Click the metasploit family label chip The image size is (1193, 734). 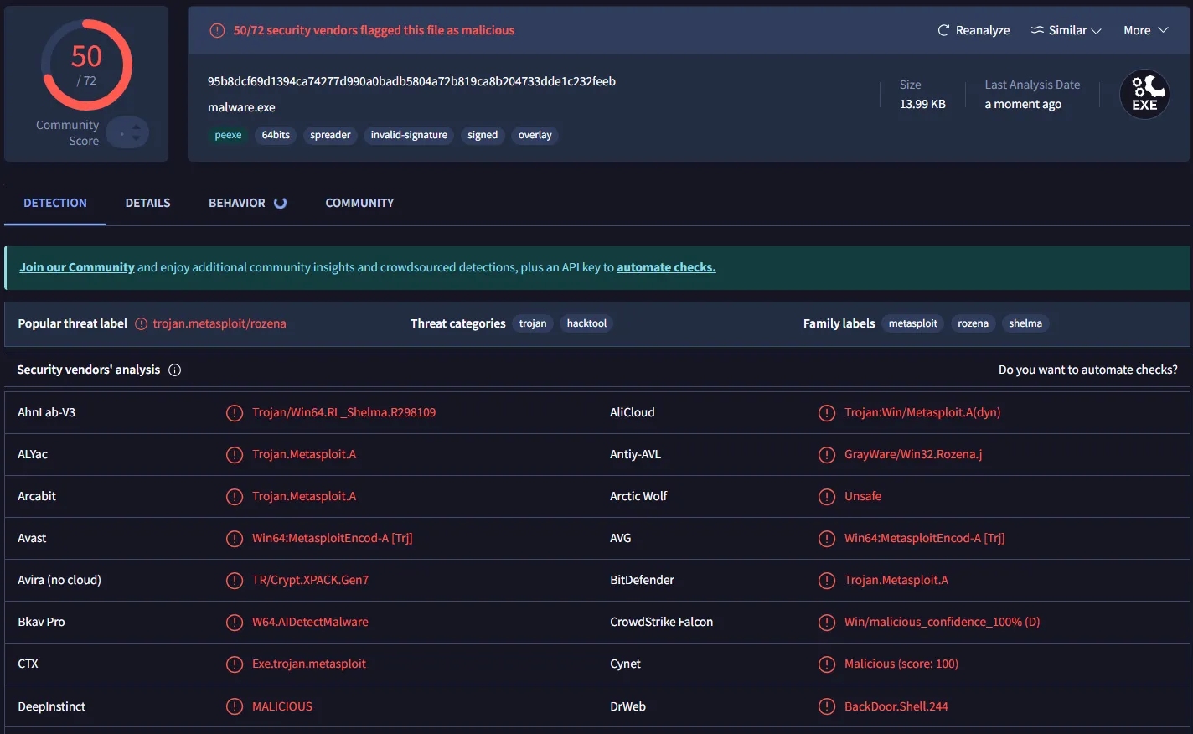(912, 323)
